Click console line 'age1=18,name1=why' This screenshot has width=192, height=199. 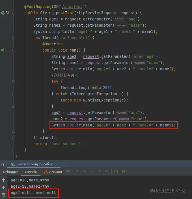point(30,180)
